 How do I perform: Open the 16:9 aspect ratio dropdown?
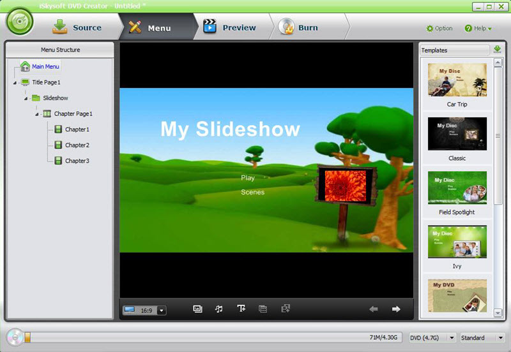point(162,311)
